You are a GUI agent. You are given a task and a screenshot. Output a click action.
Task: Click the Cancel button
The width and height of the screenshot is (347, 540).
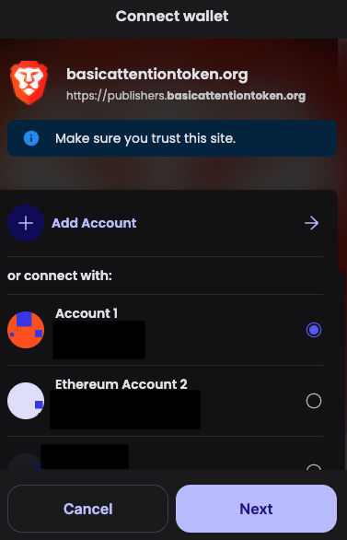click(x=87, y=509)
